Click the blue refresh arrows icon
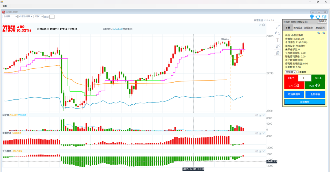Image resolution: width=330 pixels, height=172 pixels. (318, 16)
